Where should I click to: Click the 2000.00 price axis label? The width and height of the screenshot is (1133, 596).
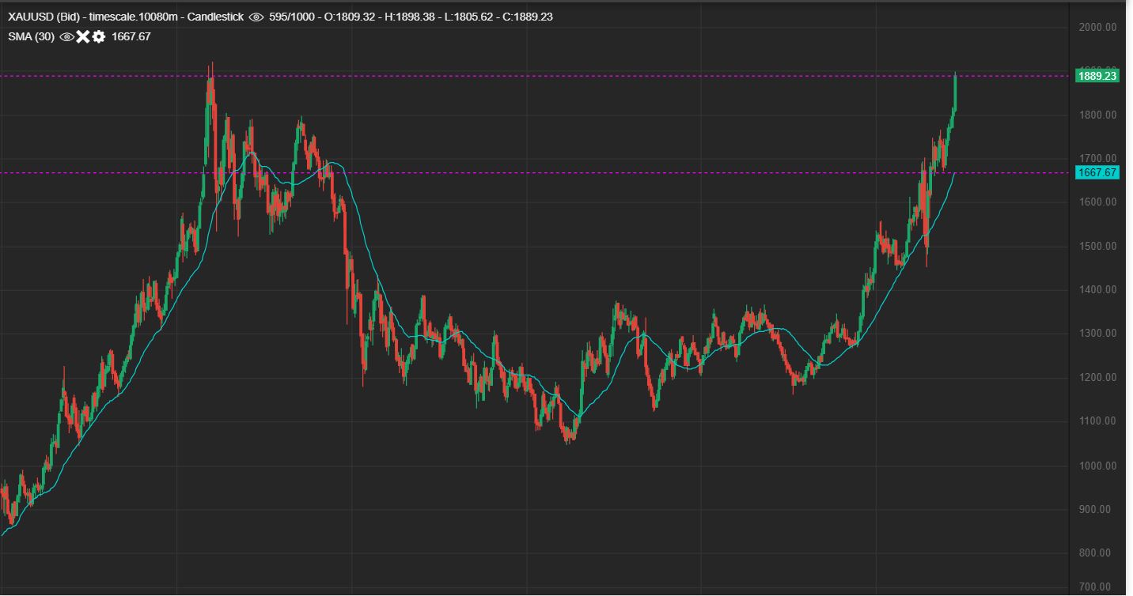click(x=1097, y=27)
